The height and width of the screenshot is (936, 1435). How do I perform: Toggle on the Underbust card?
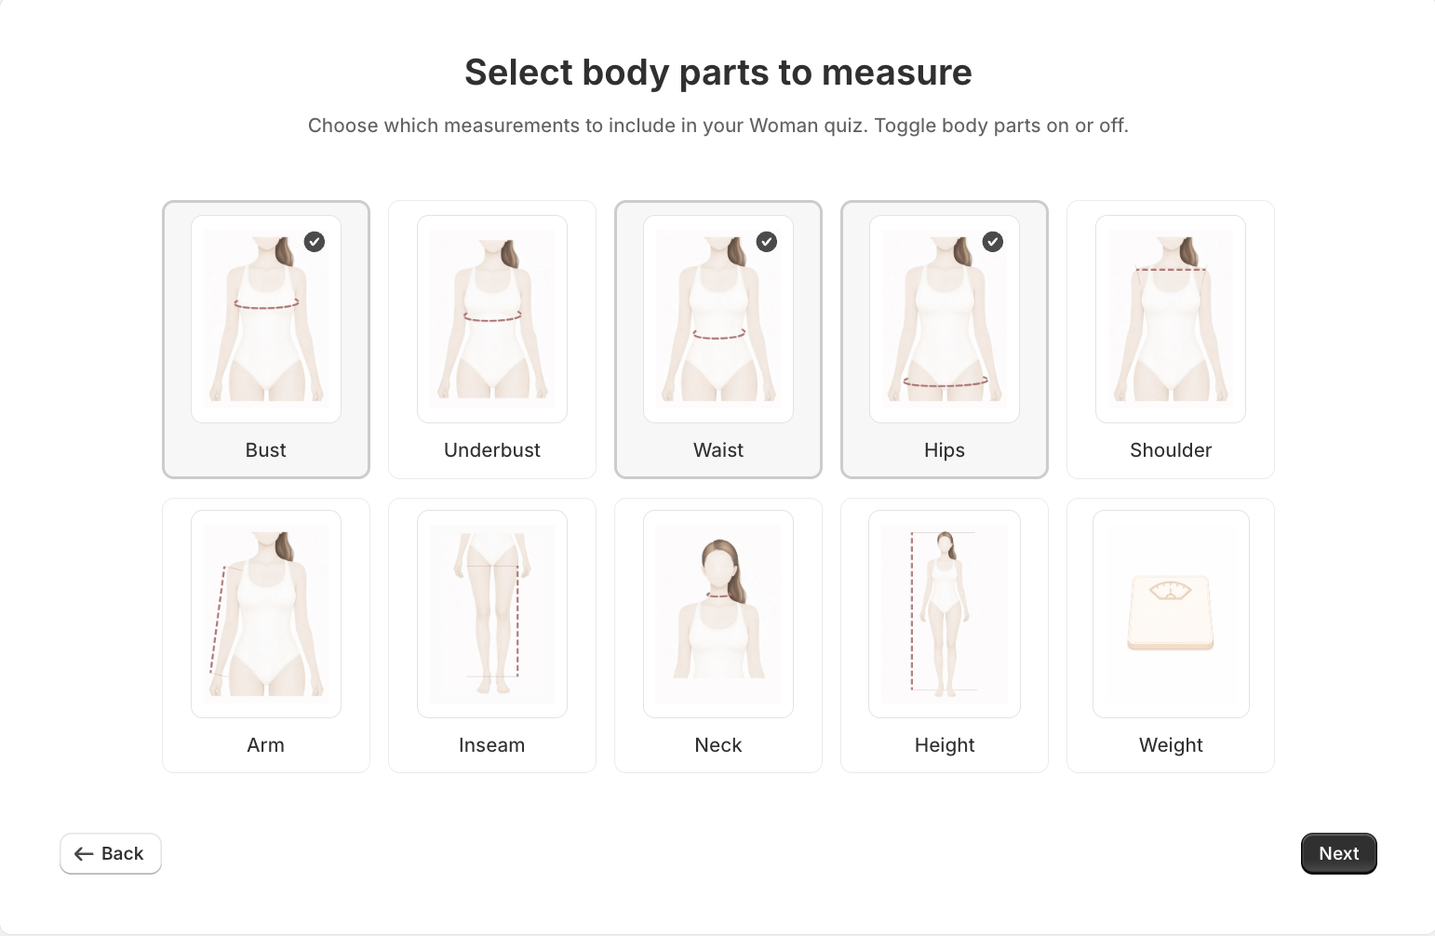[491, 340]
